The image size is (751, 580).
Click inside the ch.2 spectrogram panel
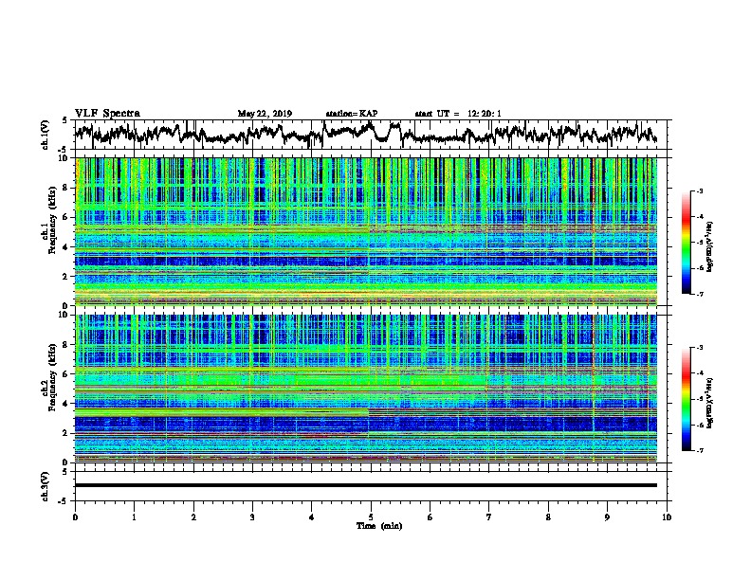pyautogui.click(x=366, y=389)
